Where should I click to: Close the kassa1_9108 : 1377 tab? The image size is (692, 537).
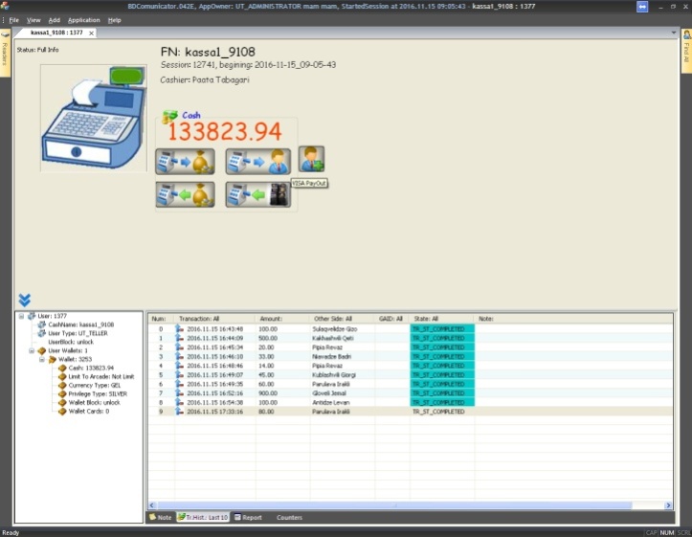pyautogui.click(x=91, y=33)
